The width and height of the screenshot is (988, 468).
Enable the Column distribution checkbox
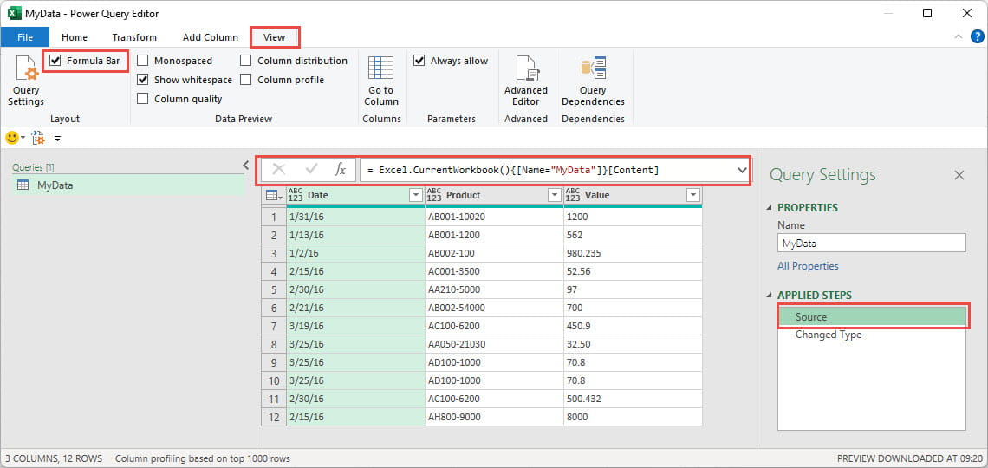point(246,61)
